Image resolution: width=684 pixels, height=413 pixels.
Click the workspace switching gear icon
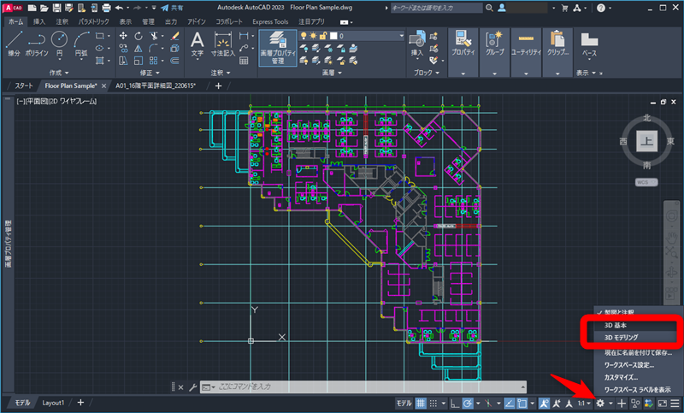[601, 403]
